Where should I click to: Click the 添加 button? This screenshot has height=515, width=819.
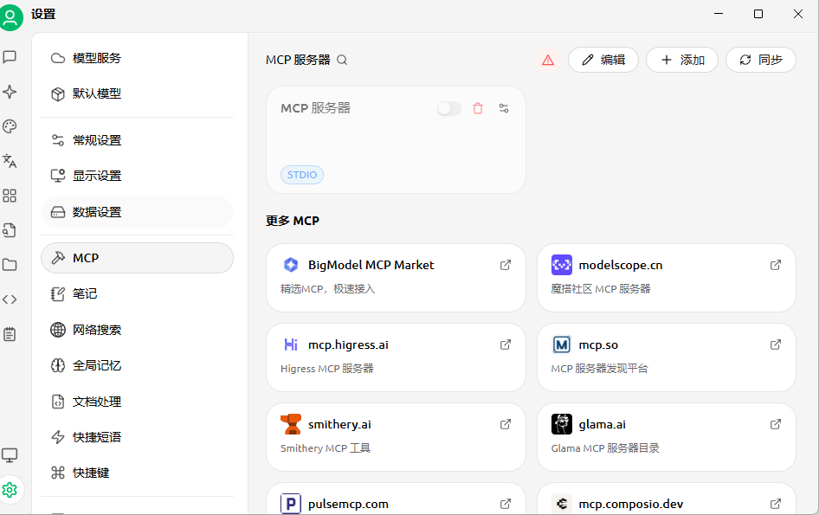click(x=682, y=60)
